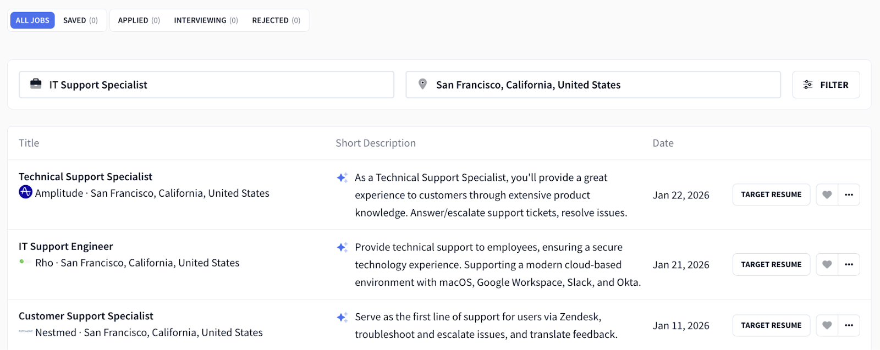This screenshot has width=880, height=350.
Task: Open the Customer Support Specialist job title
Action: coord(86,316)
